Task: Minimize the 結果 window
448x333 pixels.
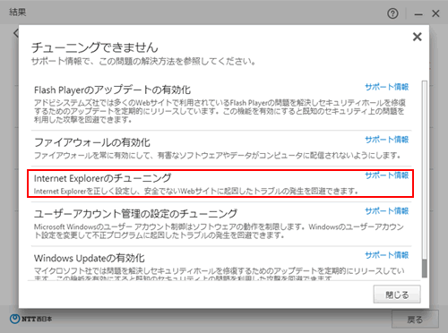Action: tap(418, 14)
